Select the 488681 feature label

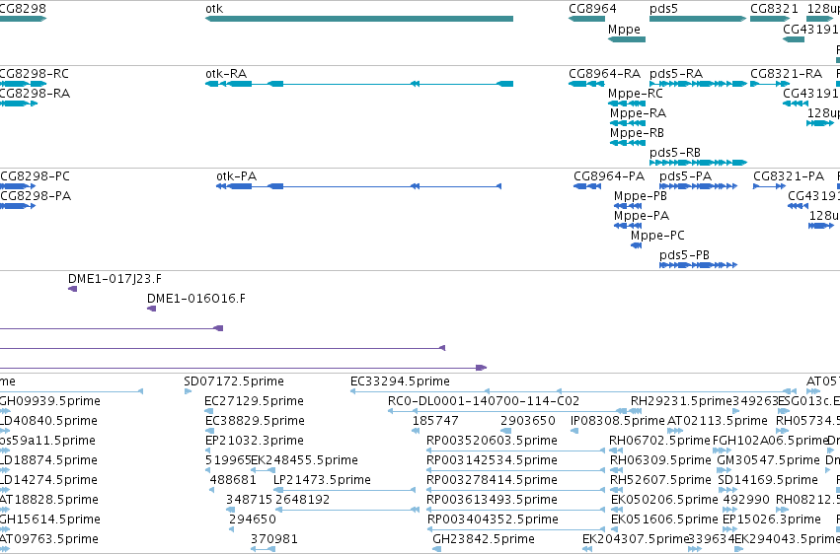233,480
